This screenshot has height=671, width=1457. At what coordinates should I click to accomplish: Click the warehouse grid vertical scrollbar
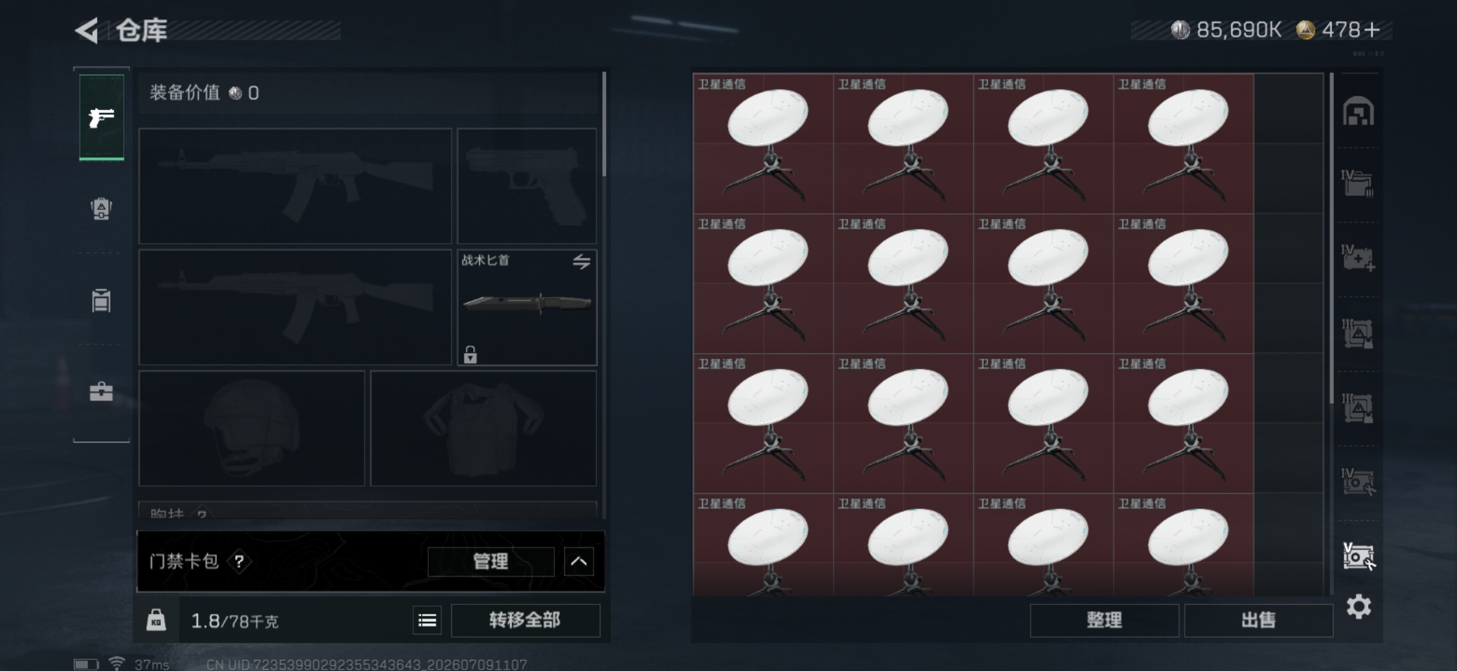coord(1331,239)
